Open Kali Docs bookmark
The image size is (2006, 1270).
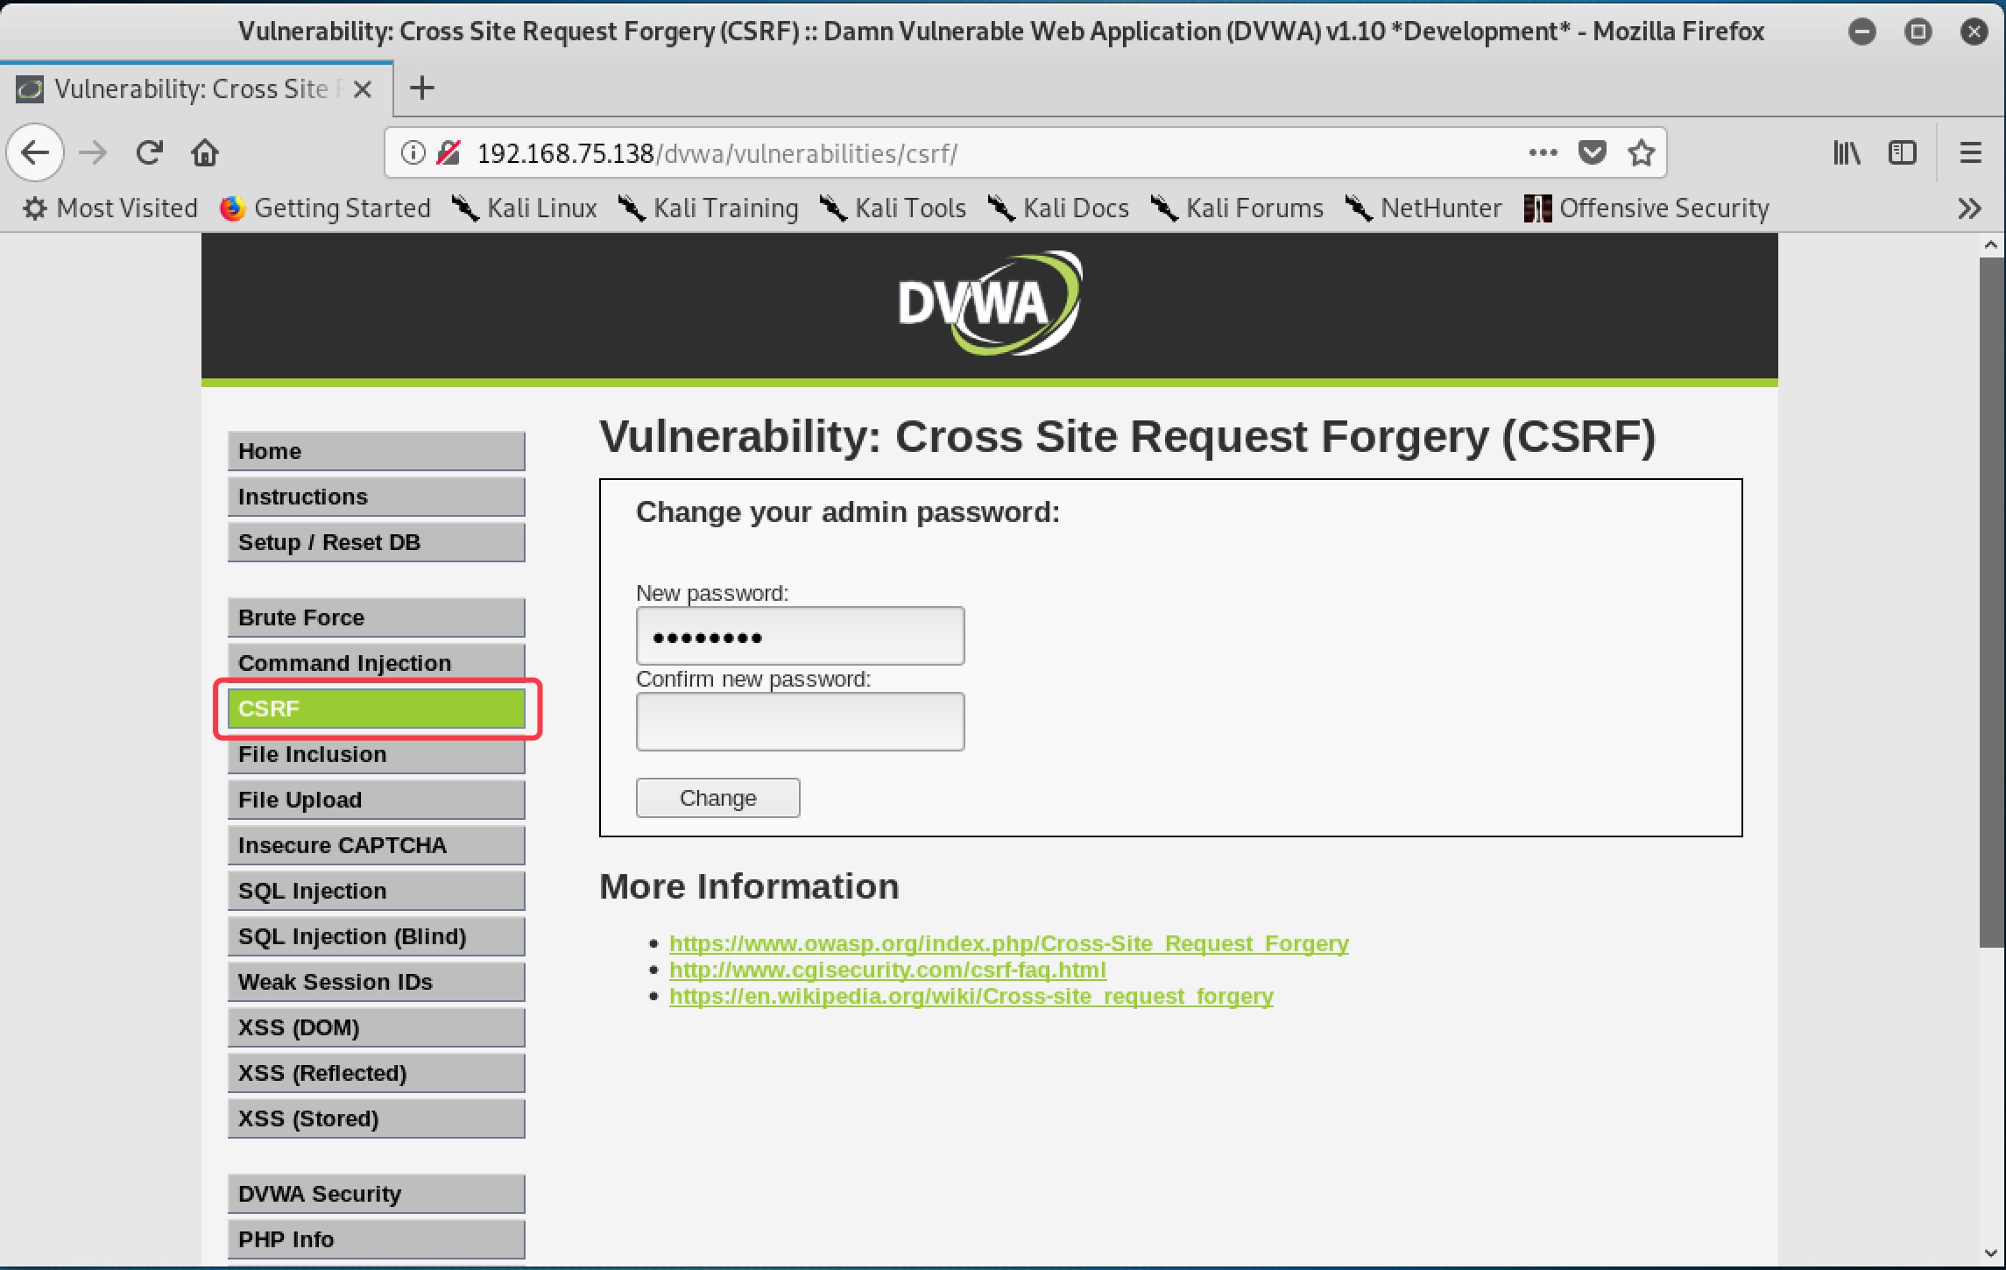pyautogui.click(x=1058, y=208)
